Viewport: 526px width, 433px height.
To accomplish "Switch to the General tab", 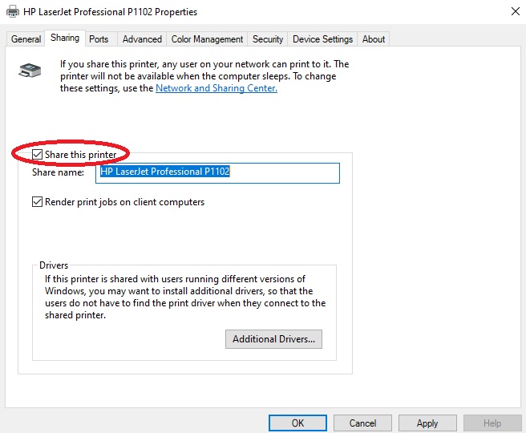I will pyautogui.click(x=26, y=39).
